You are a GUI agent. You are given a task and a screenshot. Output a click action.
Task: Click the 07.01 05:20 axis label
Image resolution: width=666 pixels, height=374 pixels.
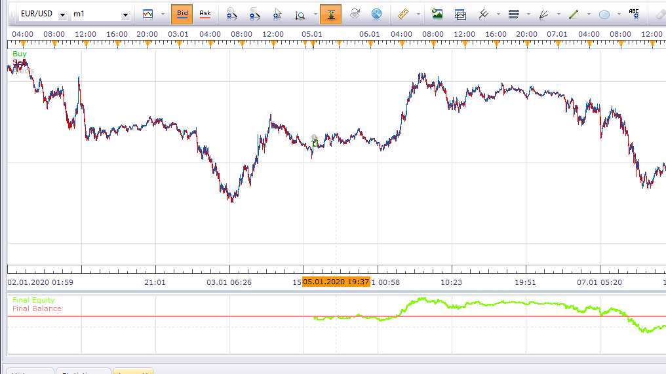tap(599, 282)
